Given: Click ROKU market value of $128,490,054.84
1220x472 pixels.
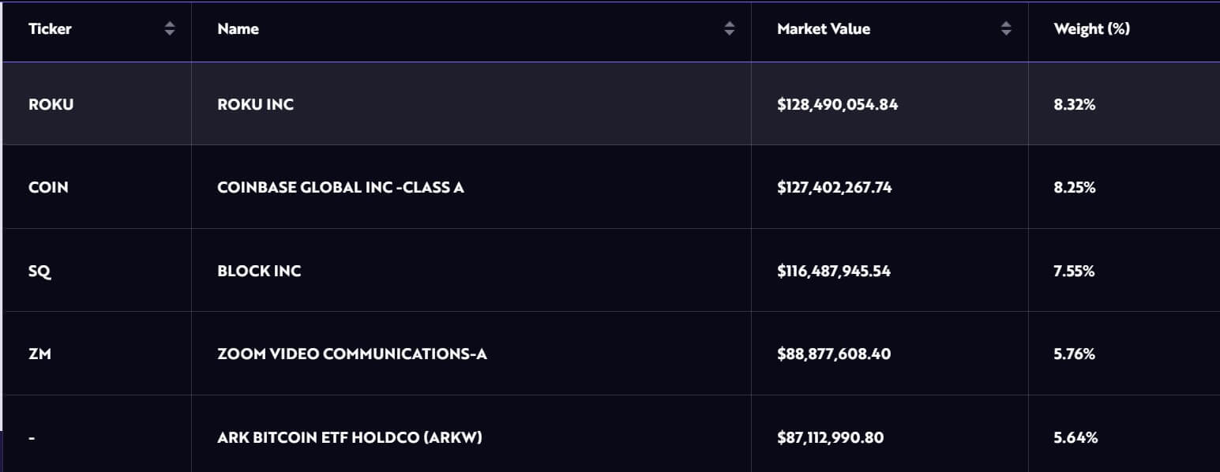Looking at the screenshot, I should (x=836, y=103).
